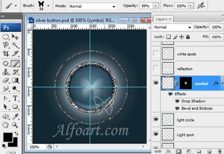This screenshot has width=224, height=154.
Task: Select the Eyedropper tool
Action: click(15, 116)
